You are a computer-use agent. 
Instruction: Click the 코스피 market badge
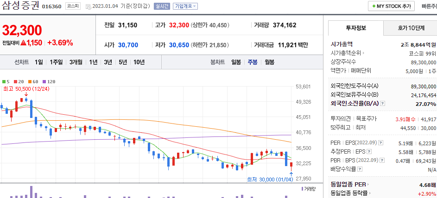73,6
